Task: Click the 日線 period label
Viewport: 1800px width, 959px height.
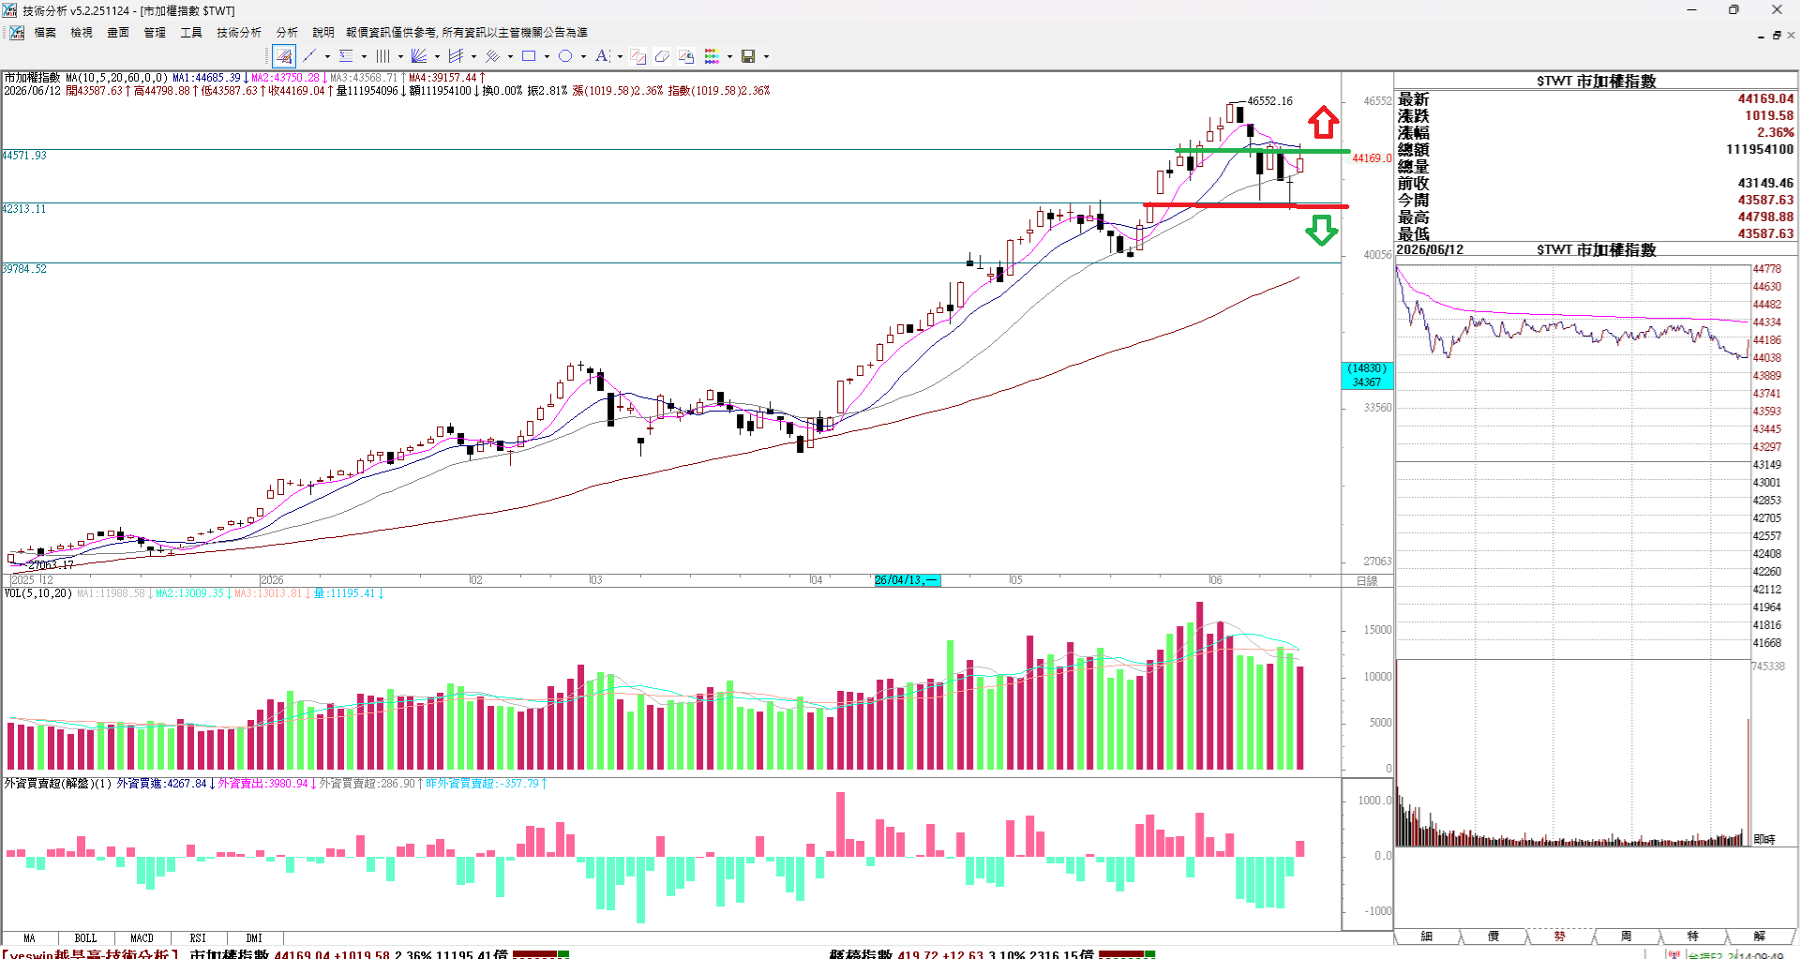Action: point(1367,581)
